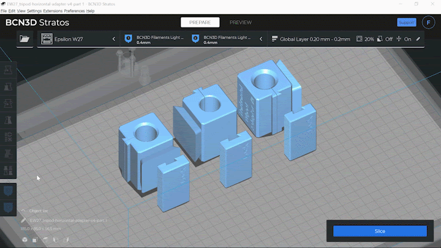Click the Epsilon W27 printer icon
The width and height of the screenshot is (441, 248).
click(x=47, y=39)
